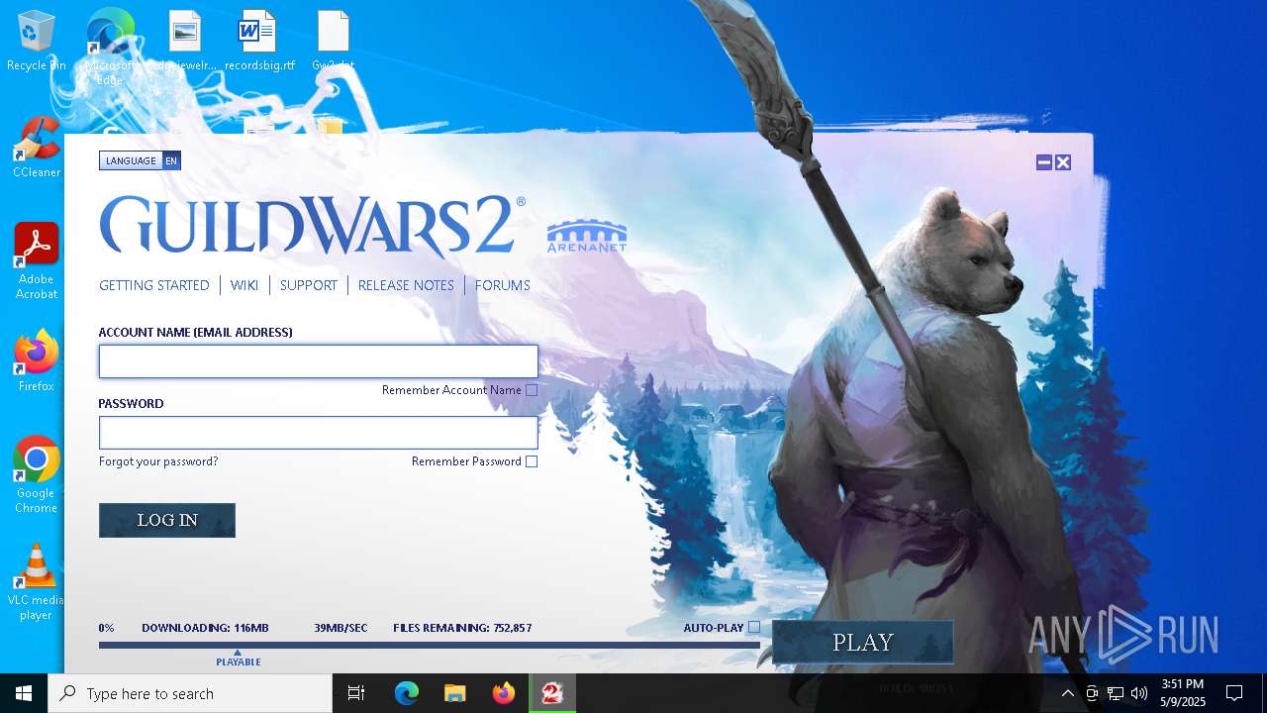Open the volume control tray icon
Viewport: 1267px width, 713px height.
point(1139,693)
